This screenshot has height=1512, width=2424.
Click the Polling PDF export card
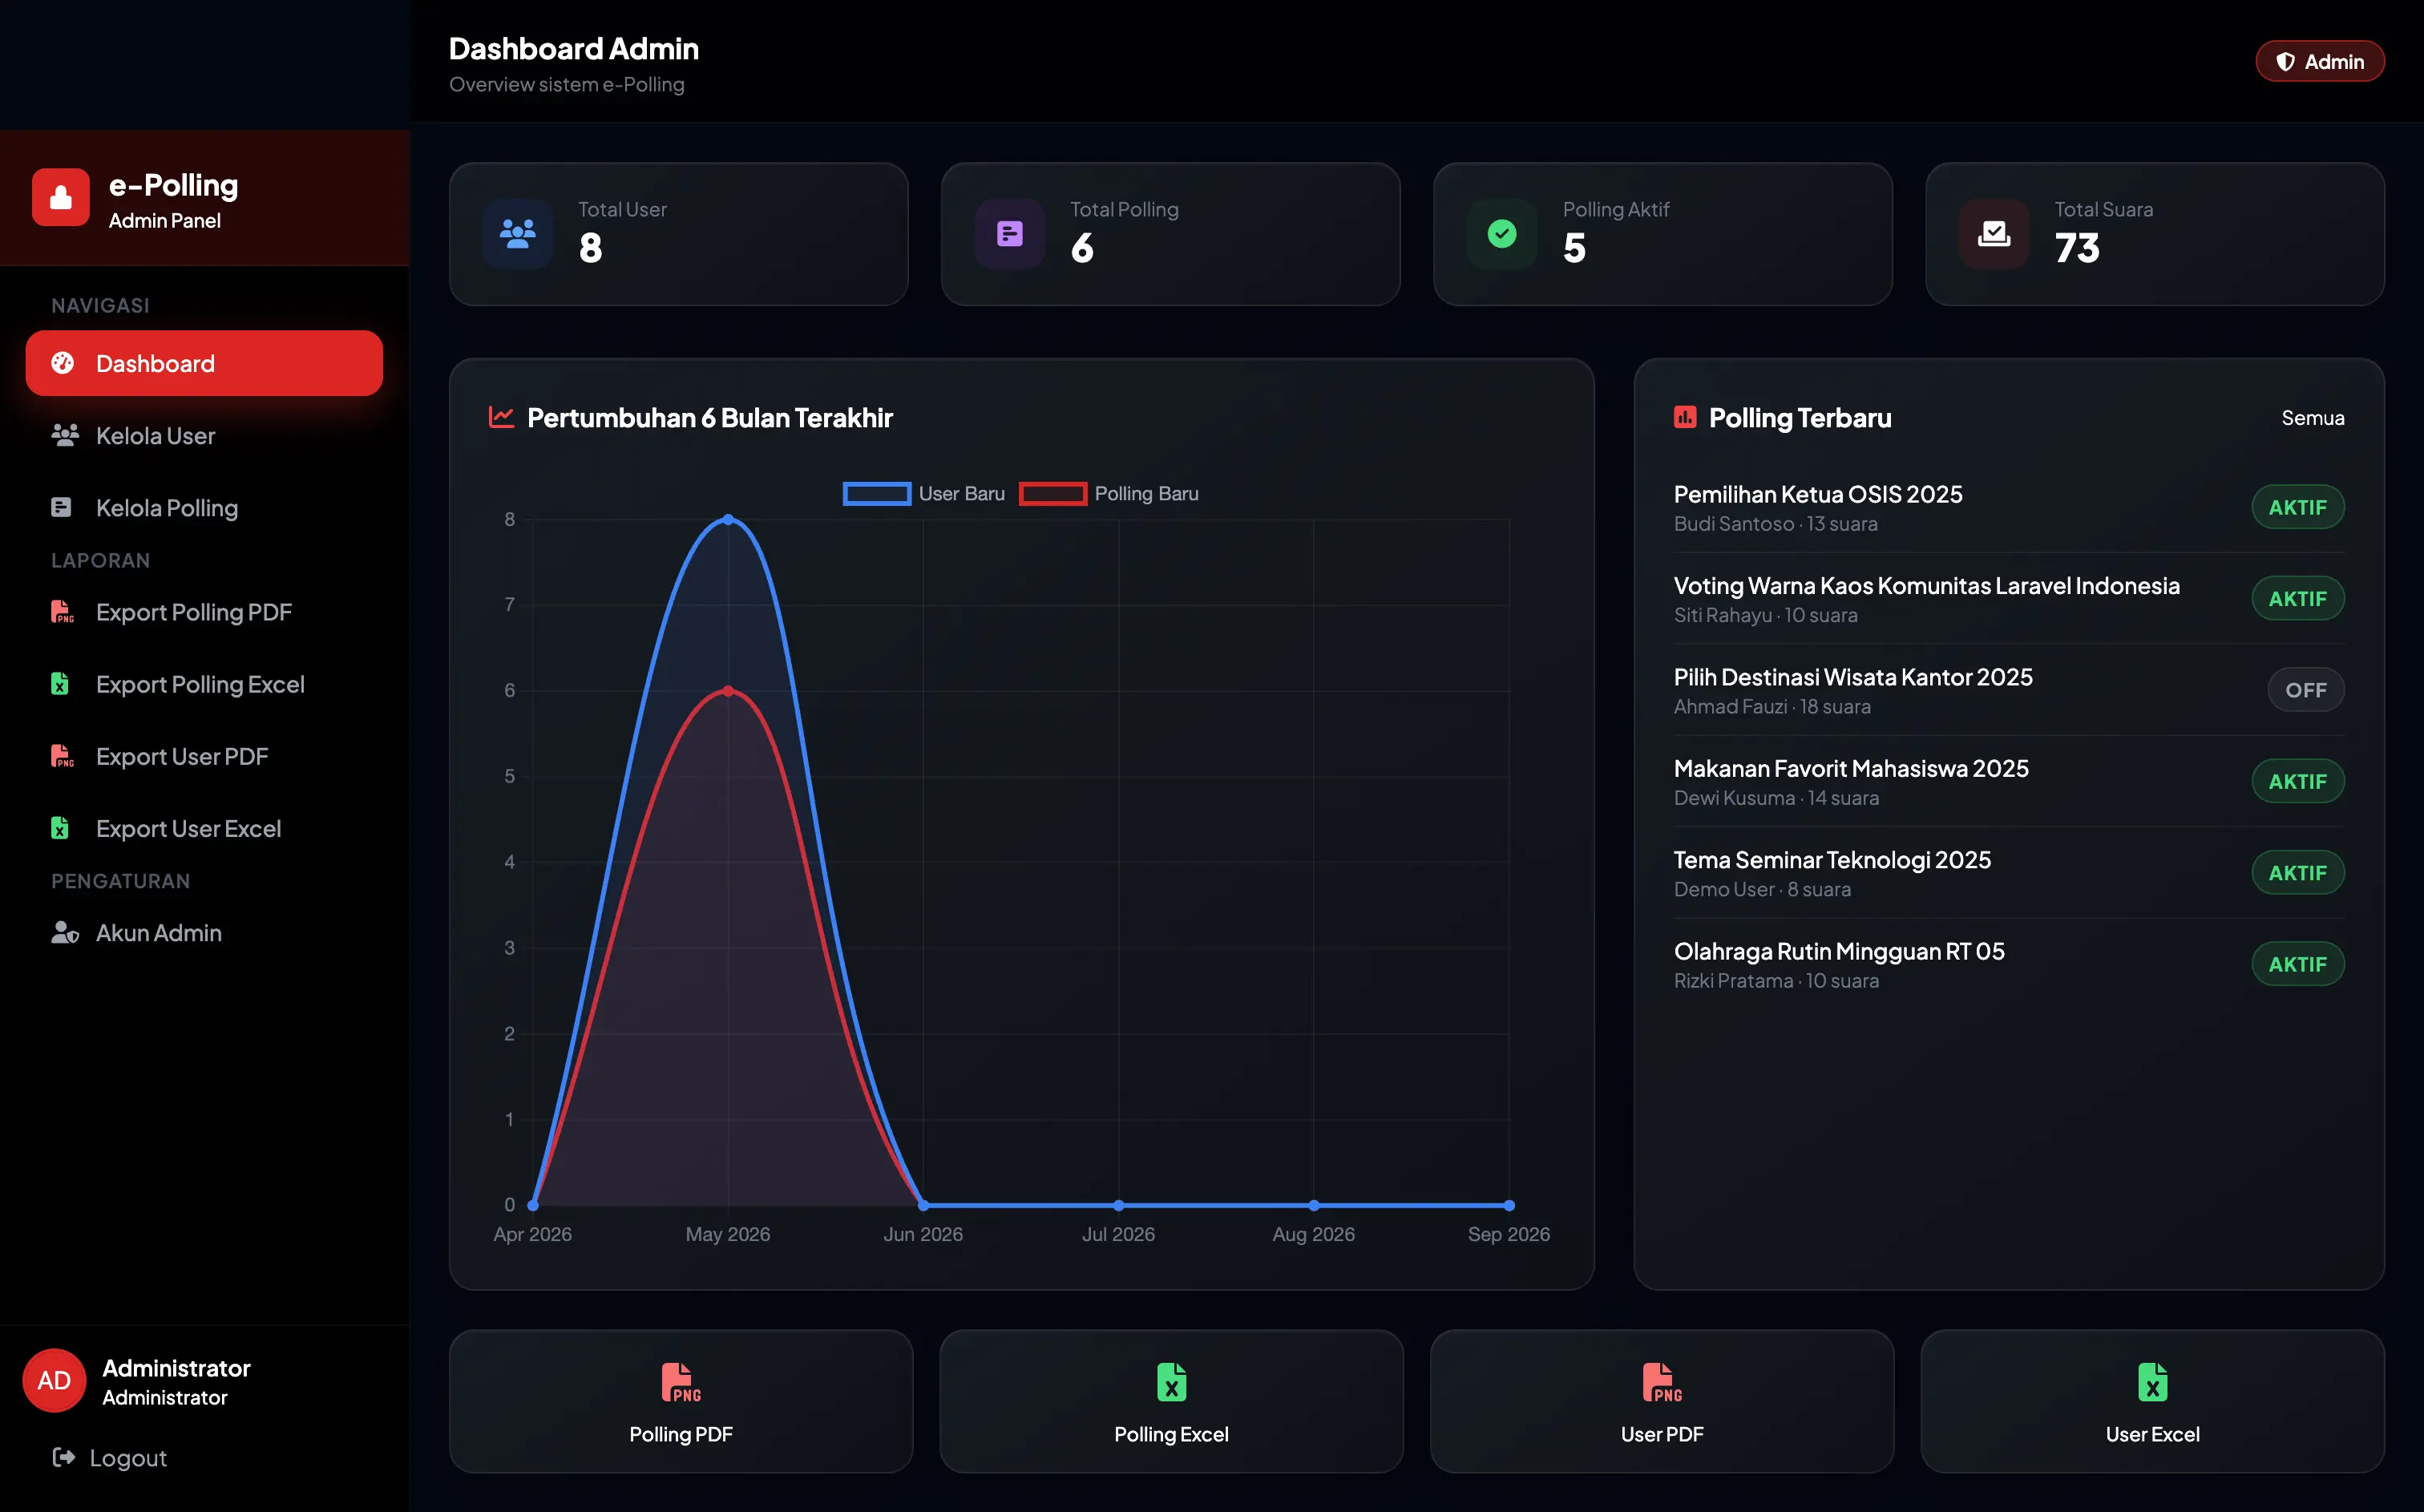point(681,1401)
